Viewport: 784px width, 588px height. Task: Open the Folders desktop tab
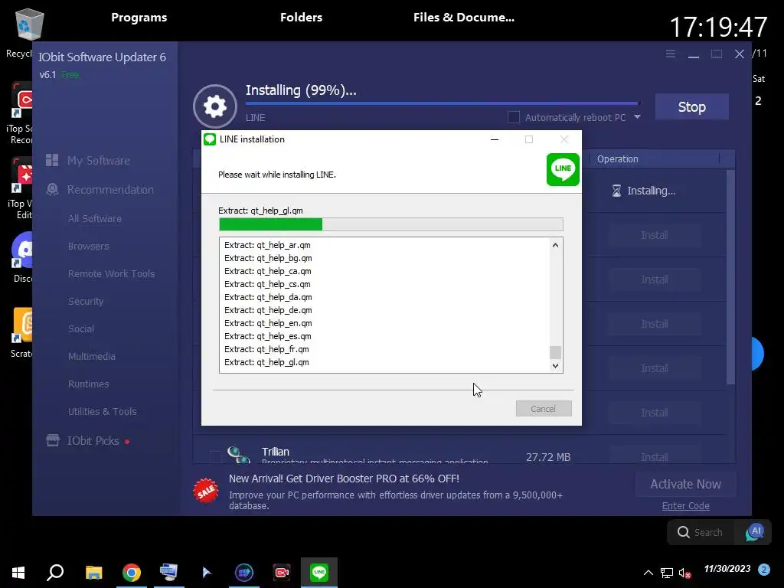tap(301, 17)
